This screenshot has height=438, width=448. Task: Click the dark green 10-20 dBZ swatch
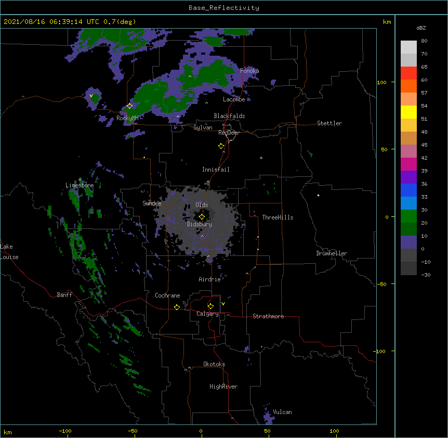pyautogui.click(x=409, y=229)
